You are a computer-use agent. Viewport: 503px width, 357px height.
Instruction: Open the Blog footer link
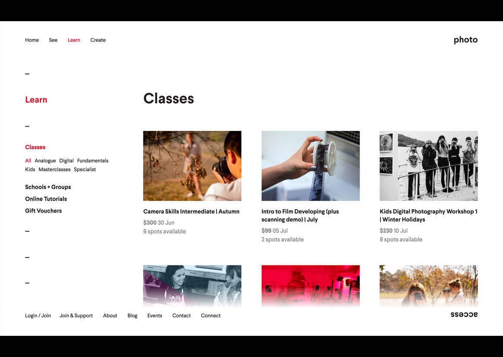[133, 316]
